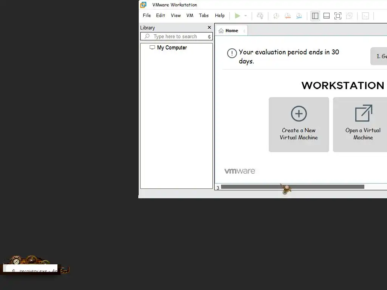Expand the power options dropdown arrow
The image size is (387, 290).
[x=246, y=16]
